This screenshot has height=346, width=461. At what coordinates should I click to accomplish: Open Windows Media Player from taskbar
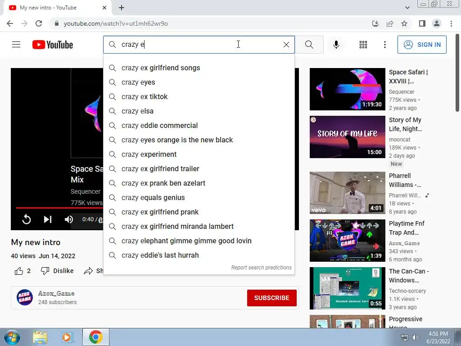68,337
